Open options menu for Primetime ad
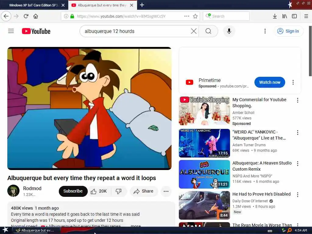This screenshot has width=312, height=234. (293, 82)
